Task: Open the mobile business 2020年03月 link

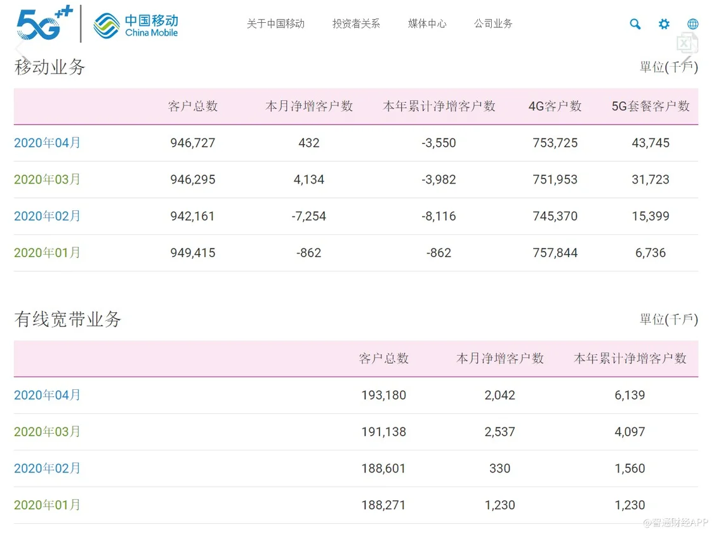Action: click(48, 180)
